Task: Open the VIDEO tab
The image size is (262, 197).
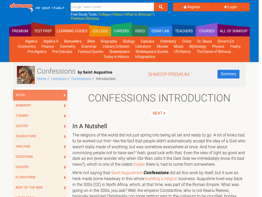Action: [x=140, y=31]
